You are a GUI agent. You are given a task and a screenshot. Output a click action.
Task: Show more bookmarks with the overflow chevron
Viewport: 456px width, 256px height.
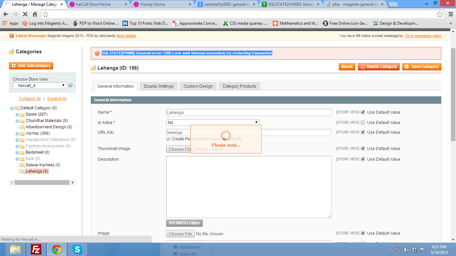pos(450,23)
